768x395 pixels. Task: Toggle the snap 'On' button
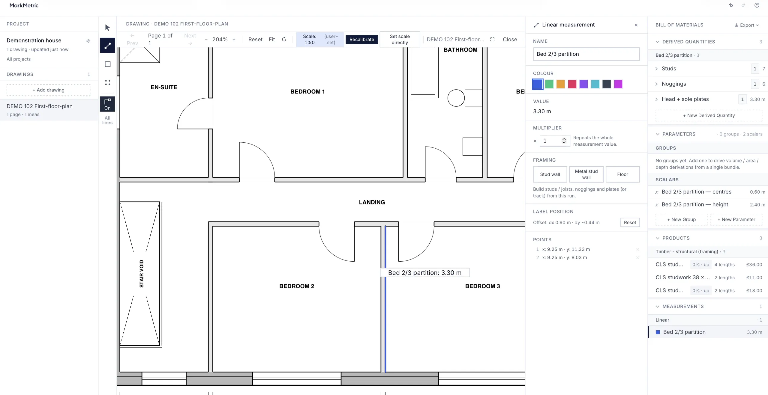point(107,104)
